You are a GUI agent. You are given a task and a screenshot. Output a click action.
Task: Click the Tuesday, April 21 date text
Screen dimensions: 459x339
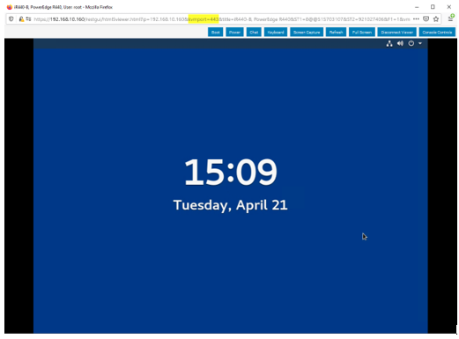coord(231,205)
